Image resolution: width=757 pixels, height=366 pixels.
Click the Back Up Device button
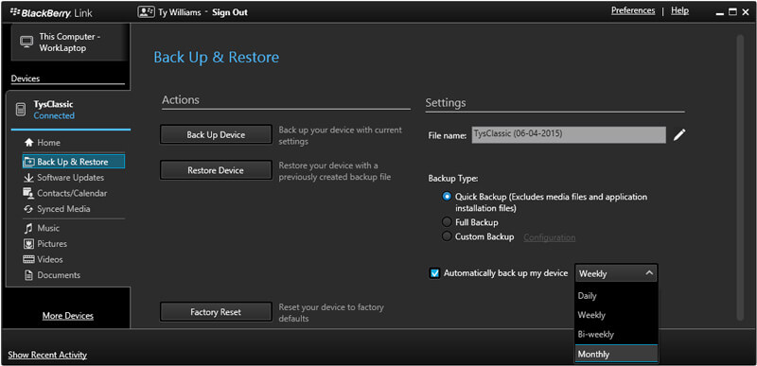(216, 135)
